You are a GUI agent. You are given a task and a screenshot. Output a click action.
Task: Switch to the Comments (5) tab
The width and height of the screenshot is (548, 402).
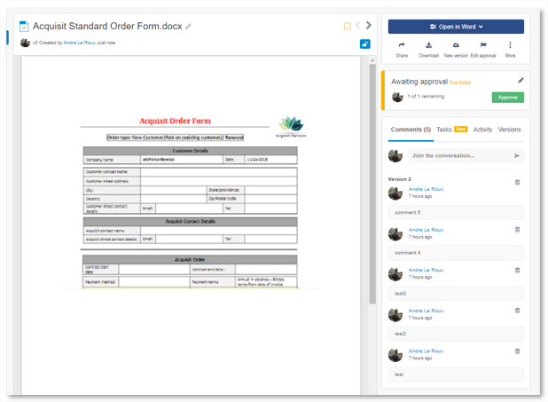[411, 130]
